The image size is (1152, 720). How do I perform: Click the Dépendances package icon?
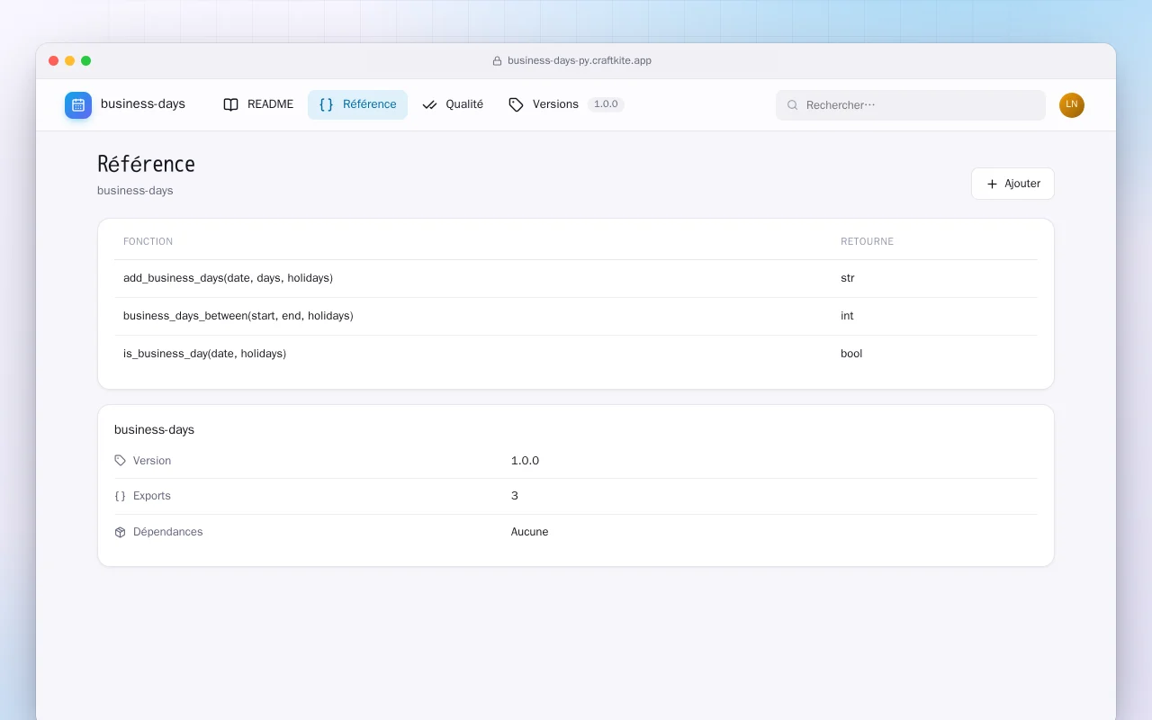tap(121, 532)
